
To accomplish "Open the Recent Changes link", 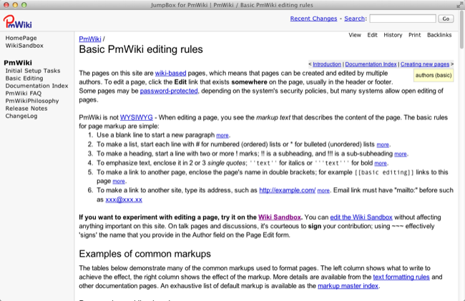I will click(x=313, y=19).
